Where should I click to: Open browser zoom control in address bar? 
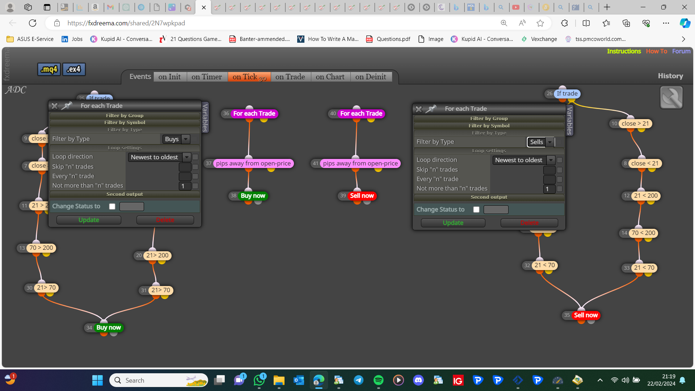504,23
